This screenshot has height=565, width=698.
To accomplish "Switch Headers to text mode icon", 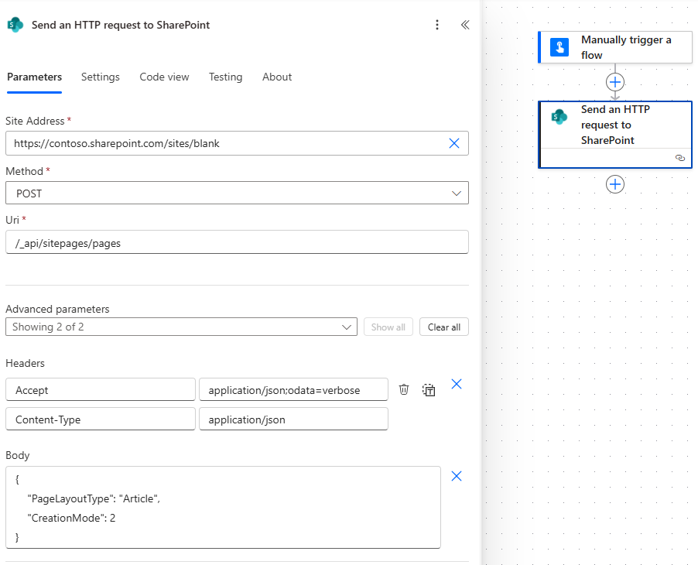I will pos(429,390).
